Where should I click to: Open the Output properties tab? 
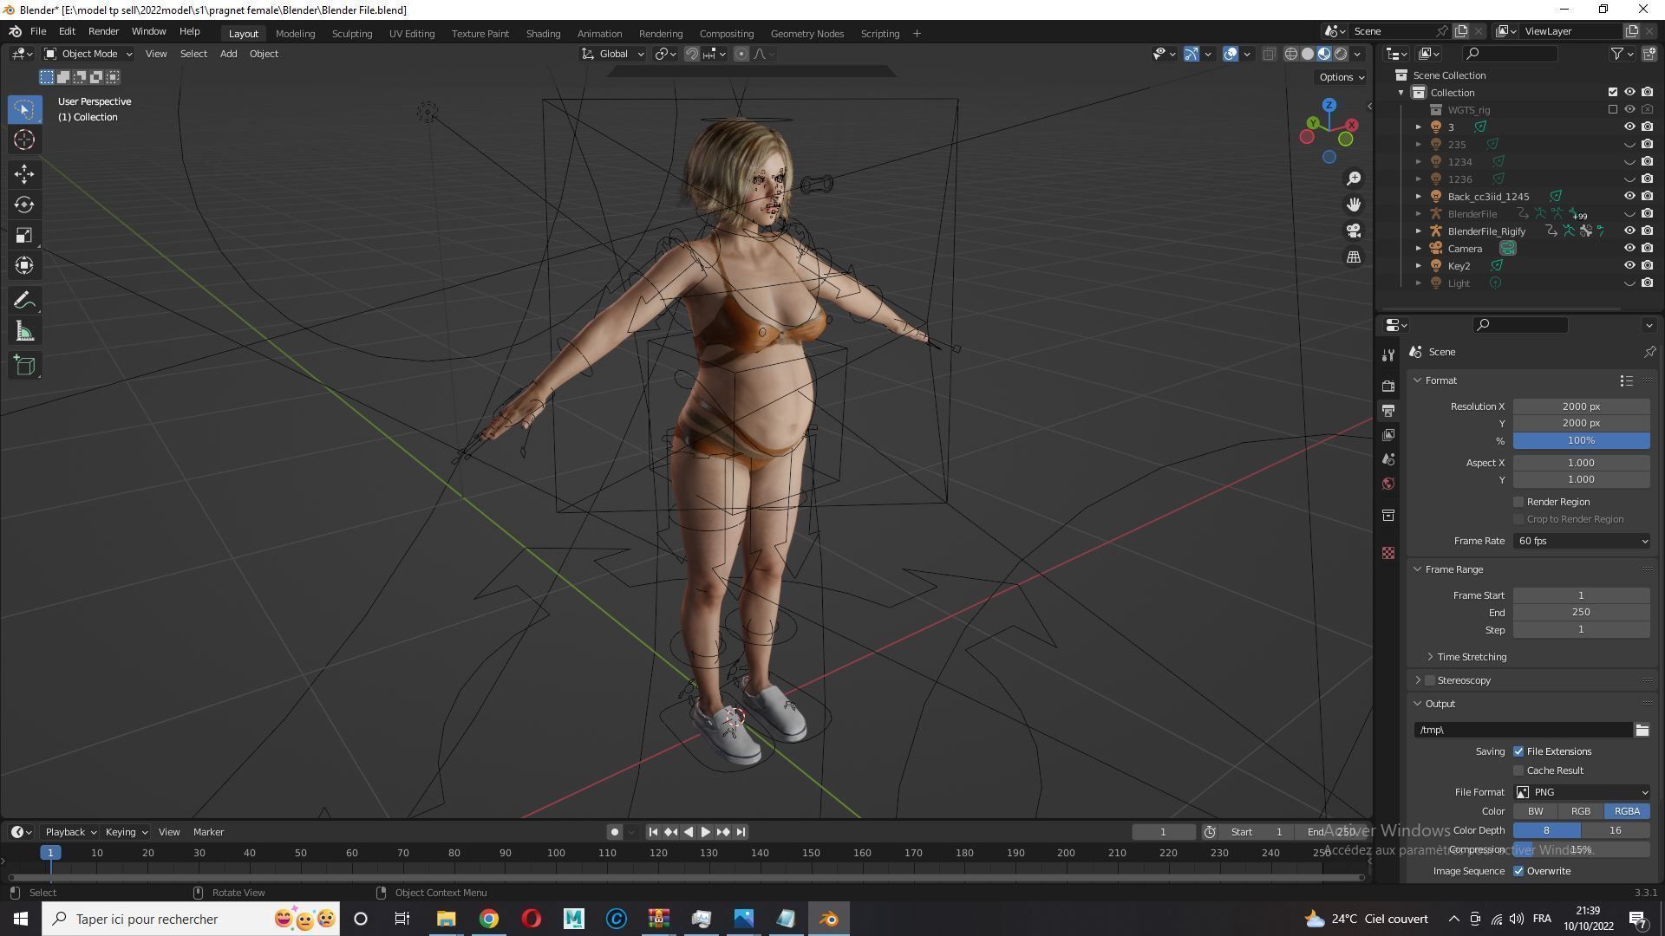point(1388,410)
